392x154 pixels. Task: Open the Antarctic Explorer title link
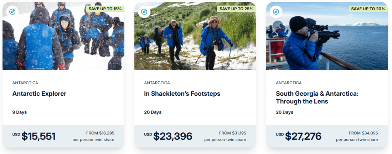tap(39, 94)
